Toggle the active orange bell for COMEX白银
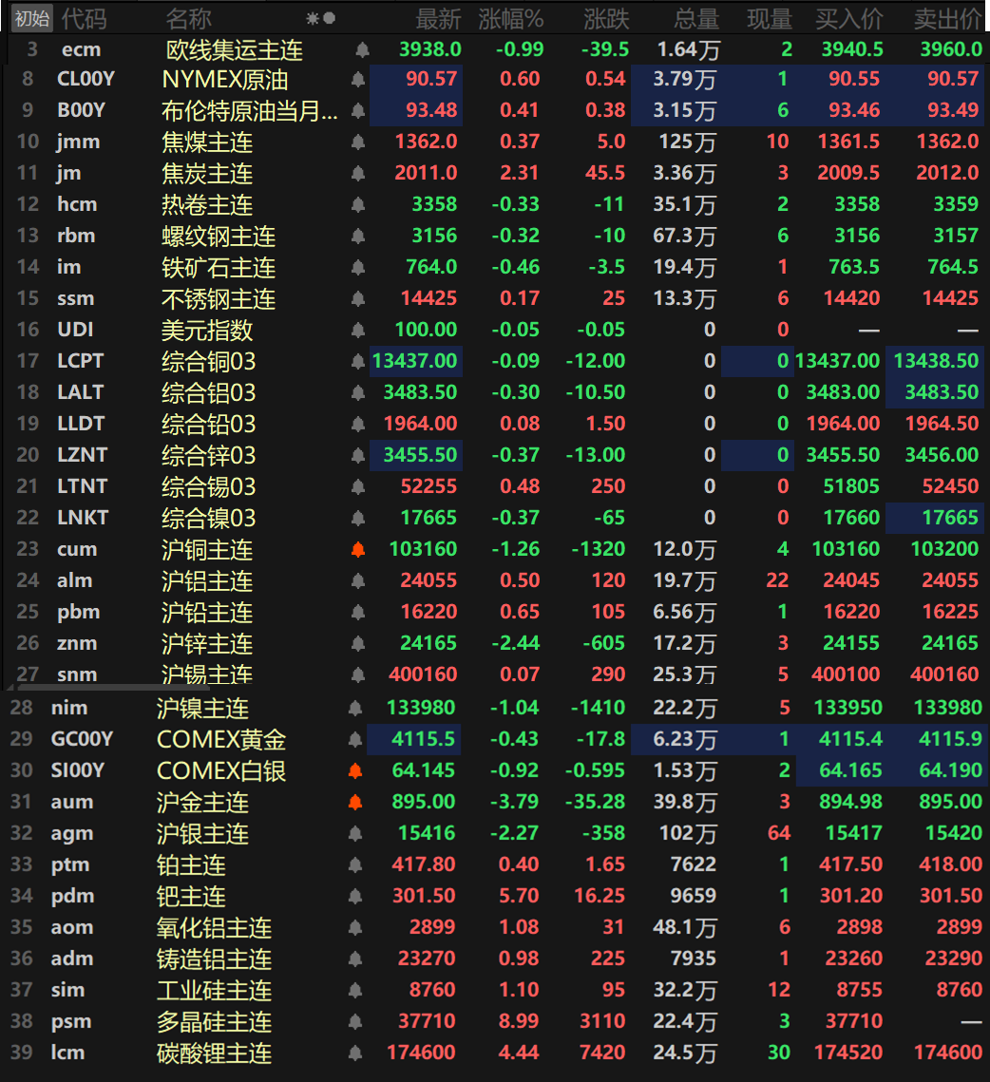 coord(354,770)
